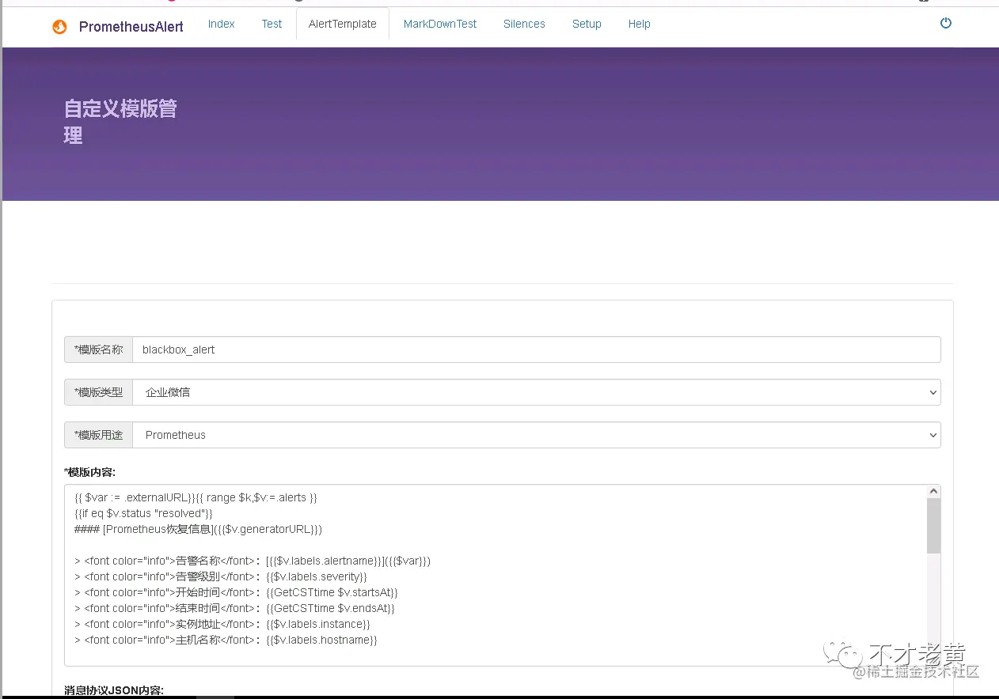This screenshot has width=999, height=699.
Task: Select the AlertTemplate tab
Action: point(343,24)
